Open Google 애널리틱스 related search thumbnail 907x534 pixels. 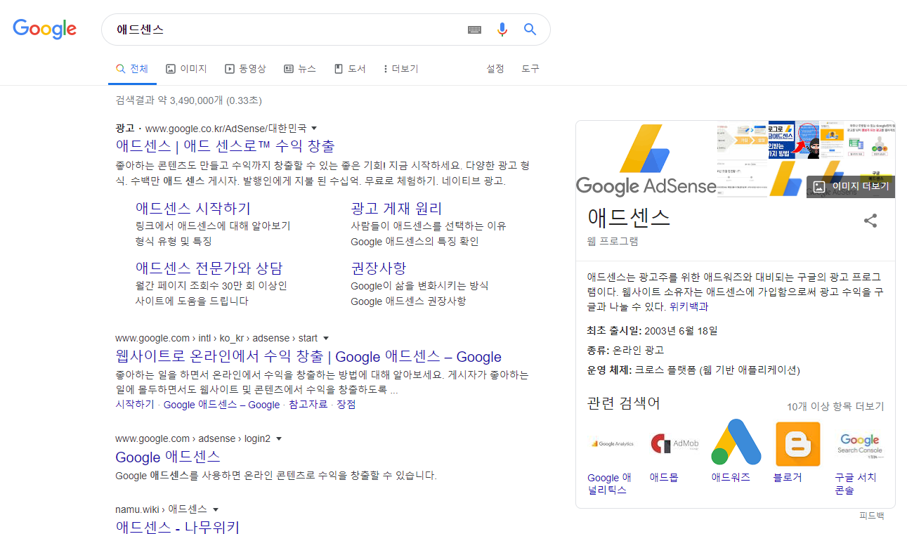pos(612,443)
